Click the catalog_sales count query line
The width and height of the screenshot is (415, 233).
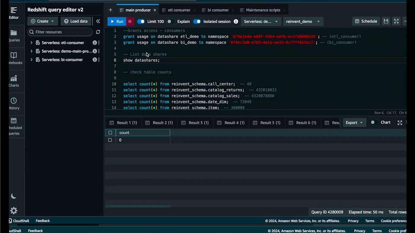coord(199,96)
